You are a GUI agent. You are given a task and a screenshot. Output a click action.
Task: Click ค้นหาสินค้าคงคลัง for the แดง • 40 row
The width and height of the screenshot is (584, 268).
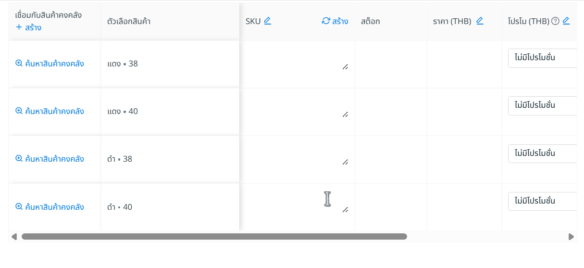[54, 111]
